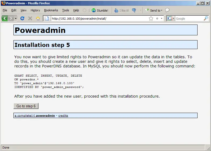Screen dimensions: 211x151
Task: Click the Go to step 6 button
Action: tap(26, 106)
